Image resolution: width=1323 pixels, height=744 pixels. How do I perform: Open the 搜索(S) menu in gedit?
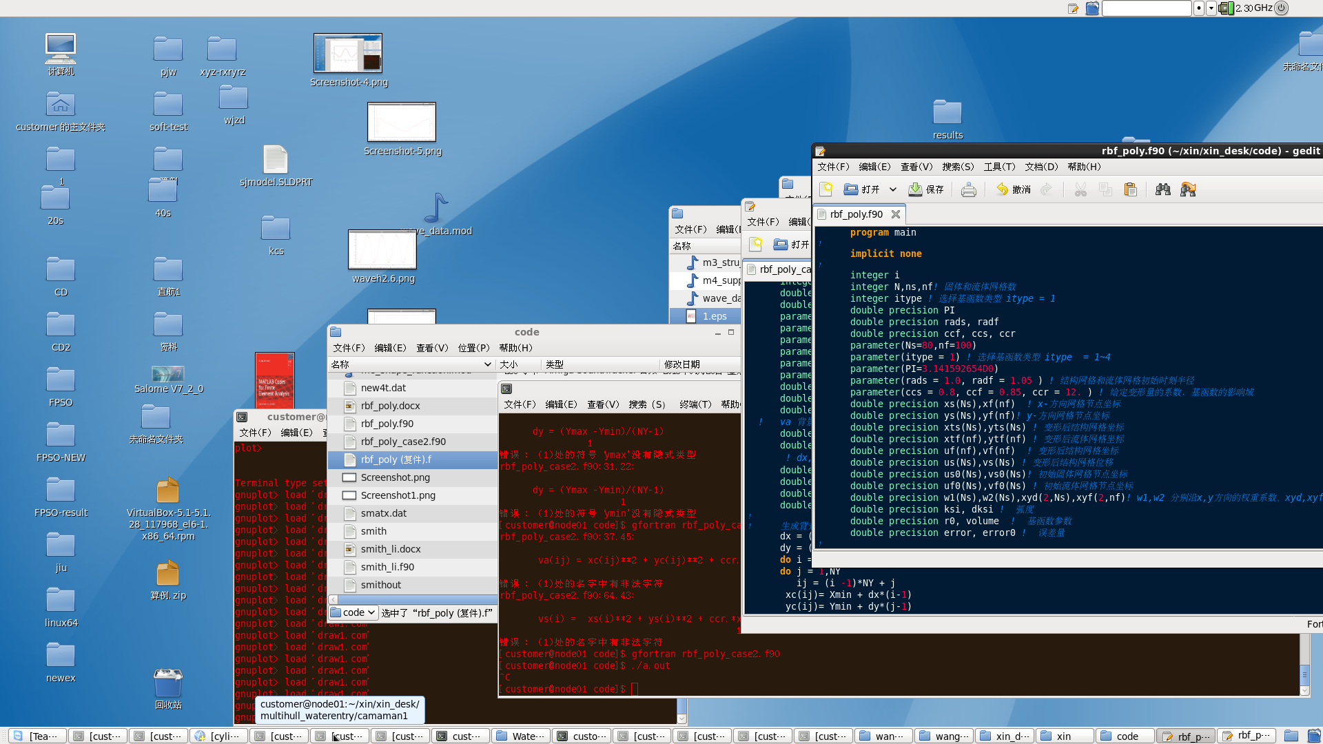(x=958, y=167)
